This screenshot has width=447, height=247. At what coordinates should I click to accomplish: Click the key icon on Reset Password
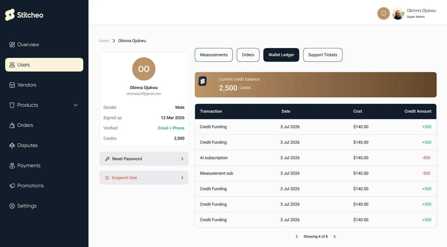coord(107,159)
